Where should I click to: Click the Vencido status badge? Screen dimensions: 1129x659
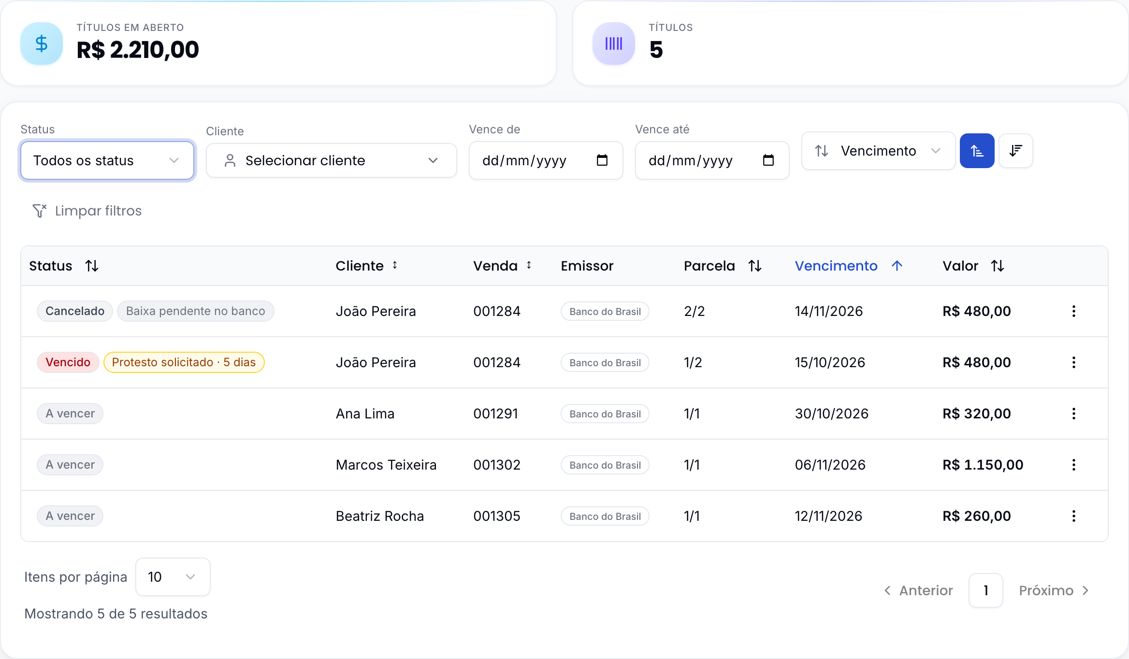[x=68, y=362]
